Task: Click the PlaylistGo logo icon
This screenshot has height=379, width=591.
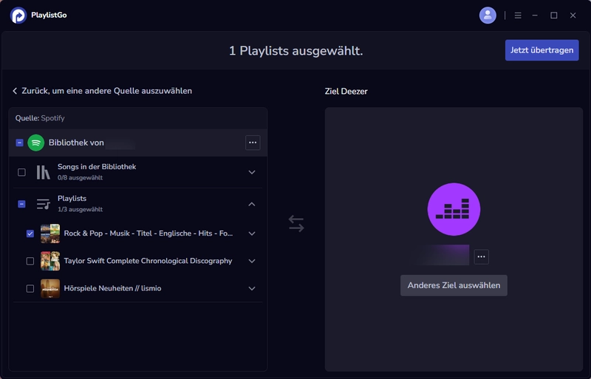Action: (x=18, y=16)
